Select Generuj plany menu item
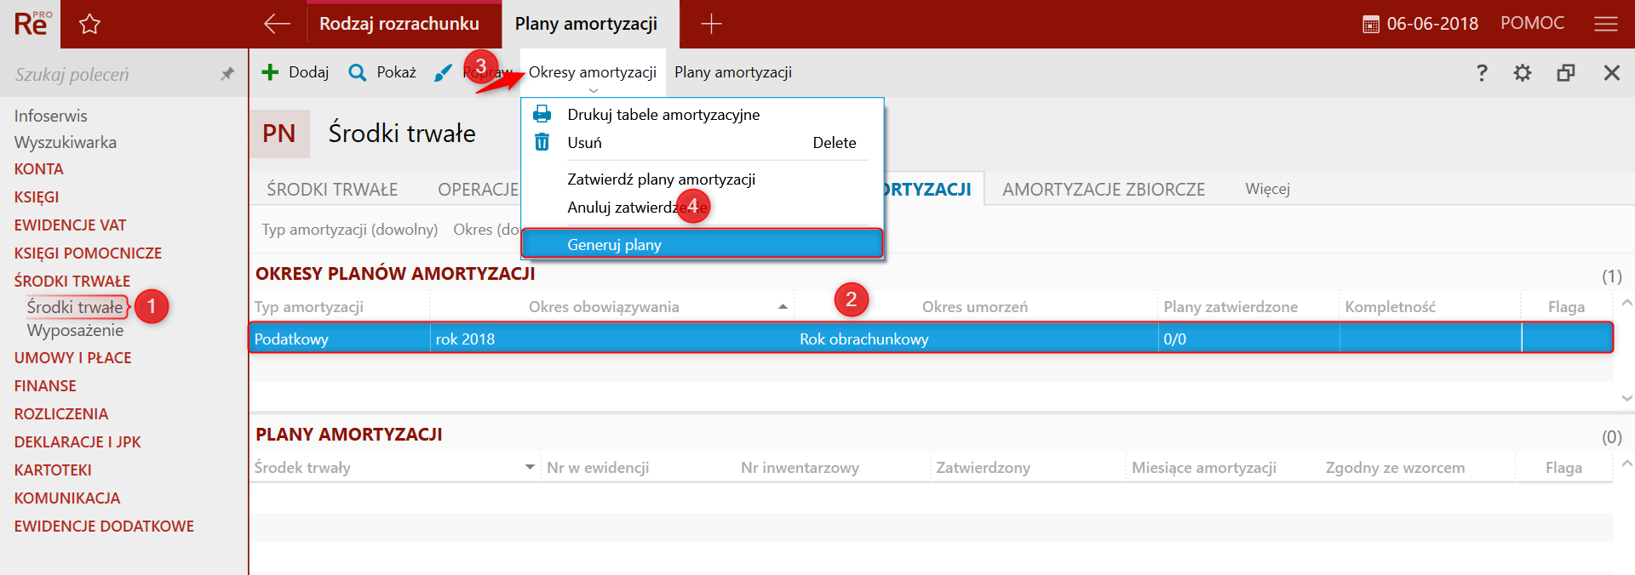This screenshot has height=575, width=1635. tap(702, 244)
